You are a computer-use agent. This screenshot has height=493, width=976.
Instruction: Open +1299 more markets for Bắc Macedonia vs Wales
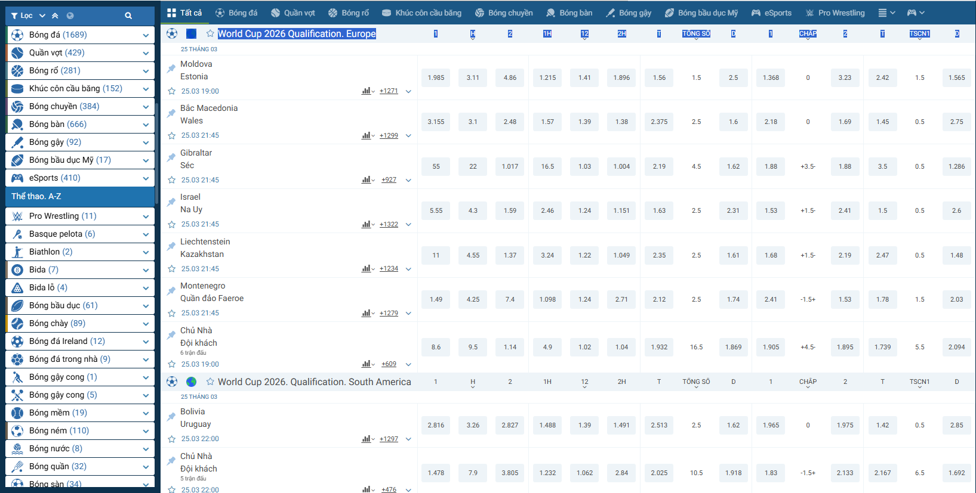click(x=389, y=136)
